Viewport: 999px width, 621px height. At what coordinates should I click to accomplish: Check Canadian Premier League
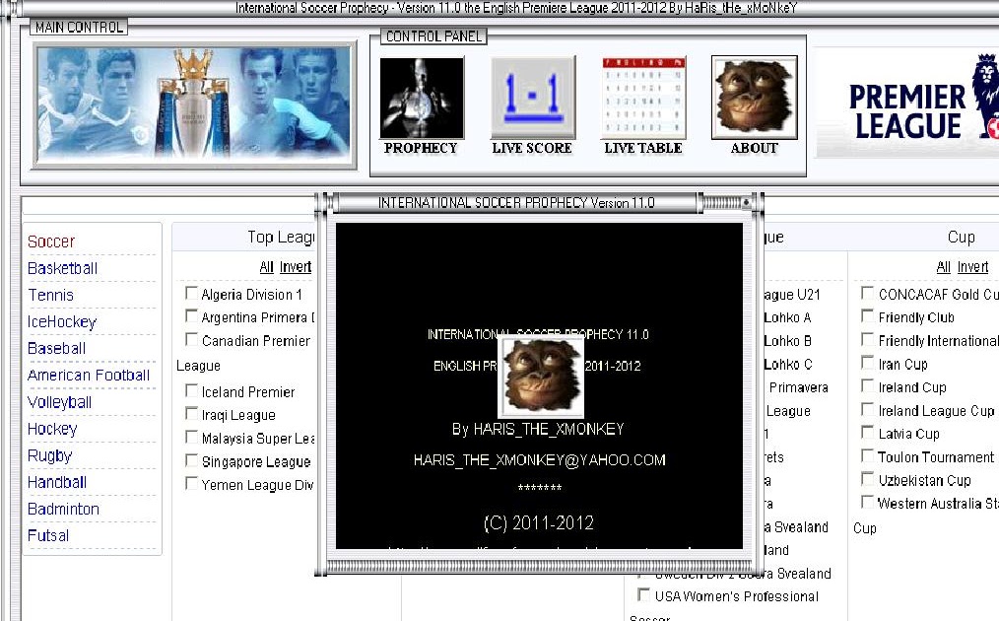pos(191,339)
